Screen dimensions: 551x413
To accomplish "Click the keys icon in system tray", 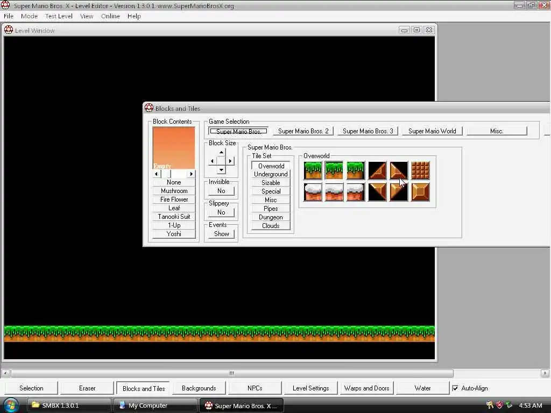I will [x=490, y=405].
